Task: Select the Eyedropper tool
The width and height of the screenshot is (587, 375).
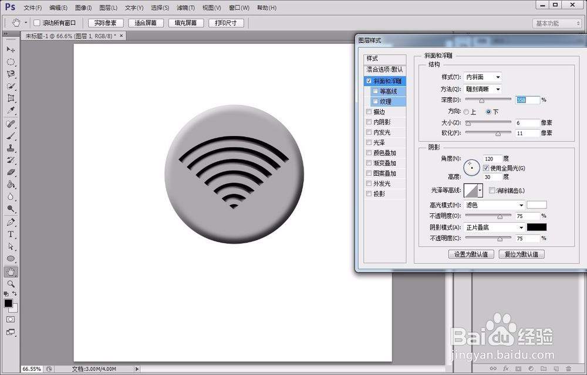Action: 11,111
